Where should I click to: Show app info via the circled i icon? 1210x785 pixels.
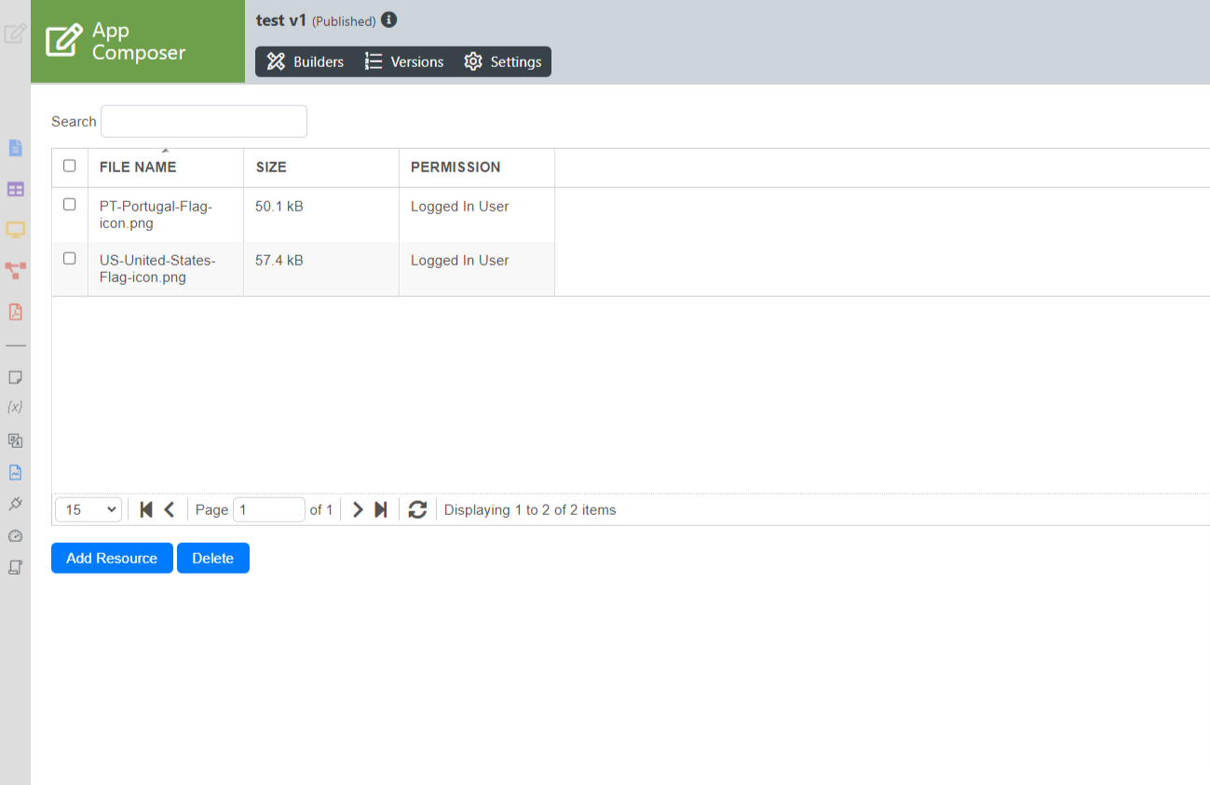389,20
